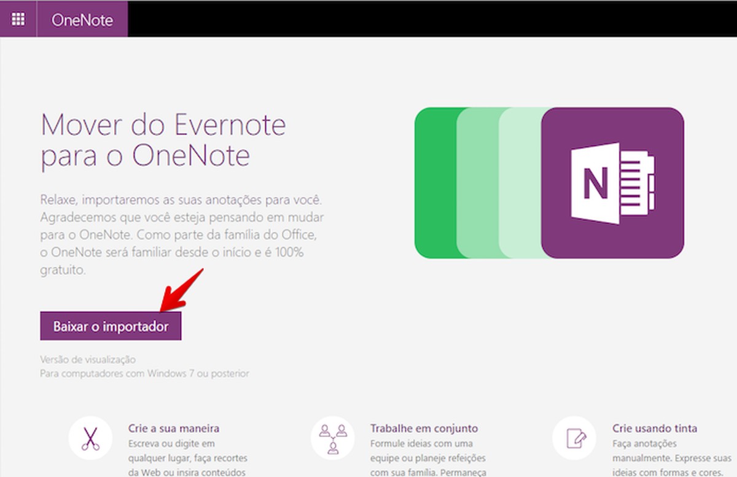Click the scissors Crie a sua maneira icon
Image resolution: width=737 pixels, height=477 pixels.
90,438
